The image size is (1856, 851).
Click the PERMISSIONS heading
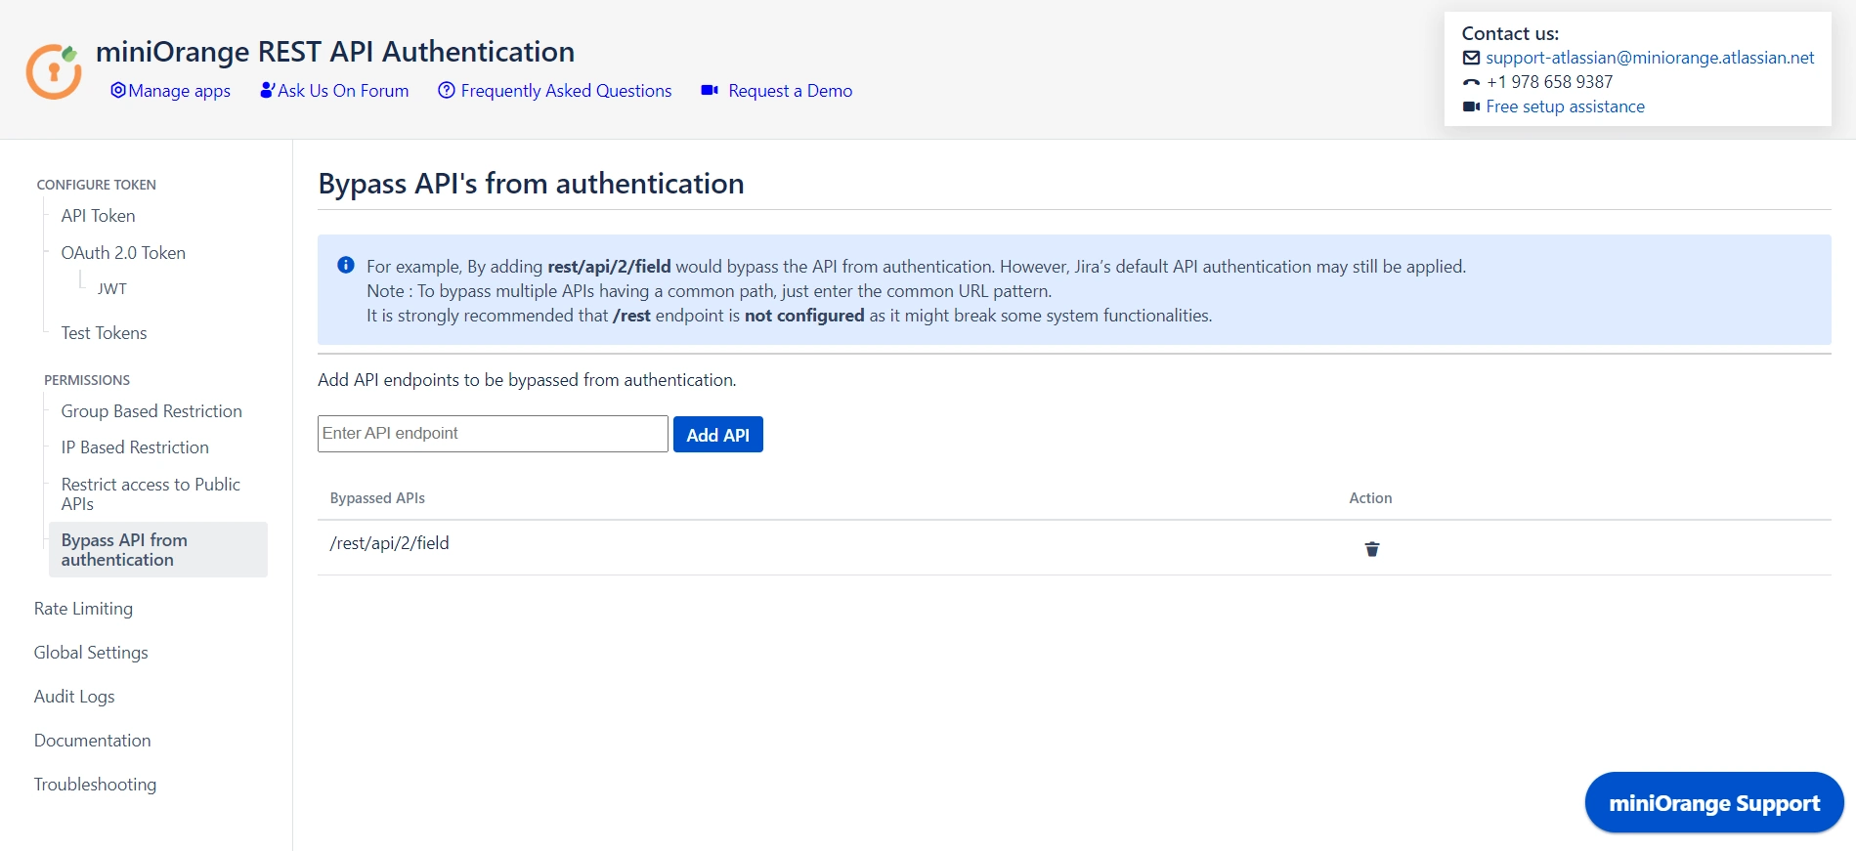click(87, 380)
